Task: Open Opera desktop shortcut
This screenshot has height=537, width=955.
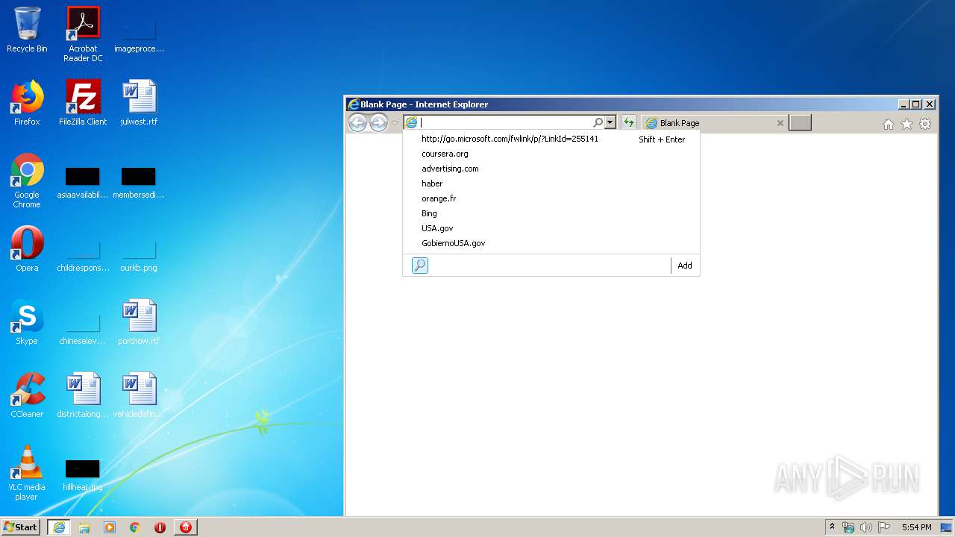Action: click(27, 250)
